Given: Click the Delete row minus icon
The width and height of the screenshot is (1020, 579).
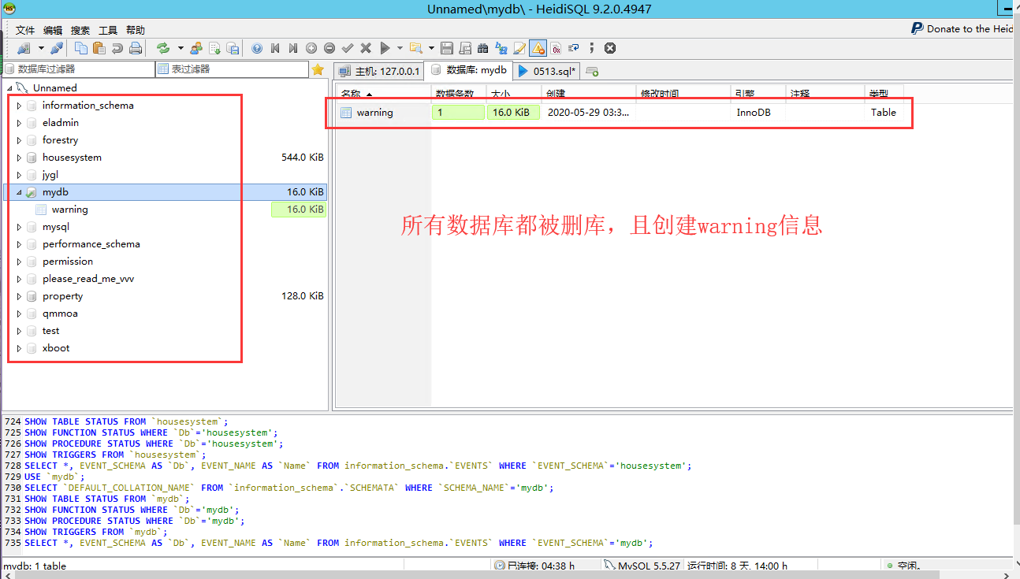Looking at the screenshot, I should coord(329,48).
